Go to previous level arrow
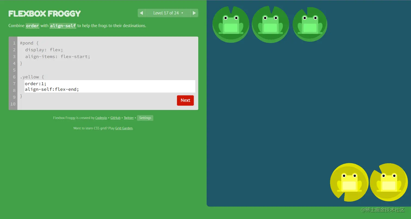The width and height of the screenshot is (411, 219). click(141, 13)
